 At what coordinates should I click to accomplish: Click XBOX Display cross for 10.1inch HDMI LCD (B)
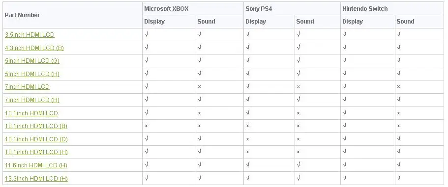point(146,126)
